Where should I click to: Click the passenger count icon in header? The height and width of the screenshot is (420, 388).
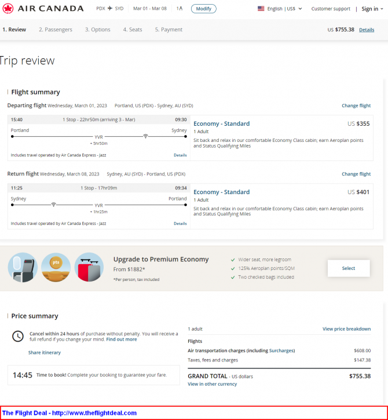point(181,9)
